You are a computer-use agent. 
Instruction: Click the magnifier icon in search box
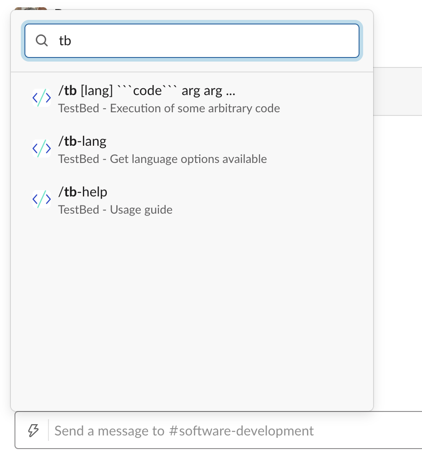pos(42,41)
